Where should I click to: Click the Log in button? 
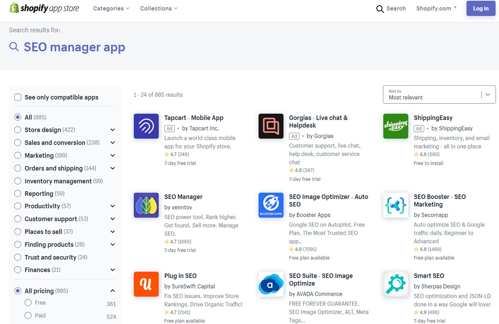pyautogui.click(x=480, y=8)
